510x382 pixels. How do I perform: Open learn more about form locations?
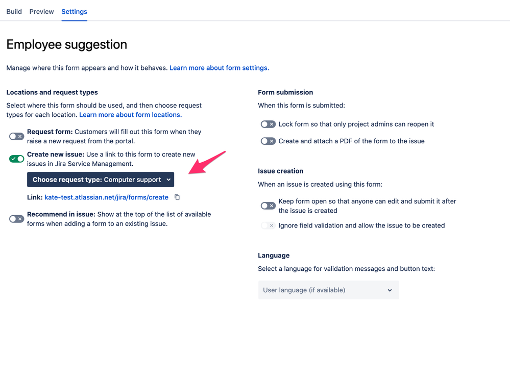pos(130,114)
